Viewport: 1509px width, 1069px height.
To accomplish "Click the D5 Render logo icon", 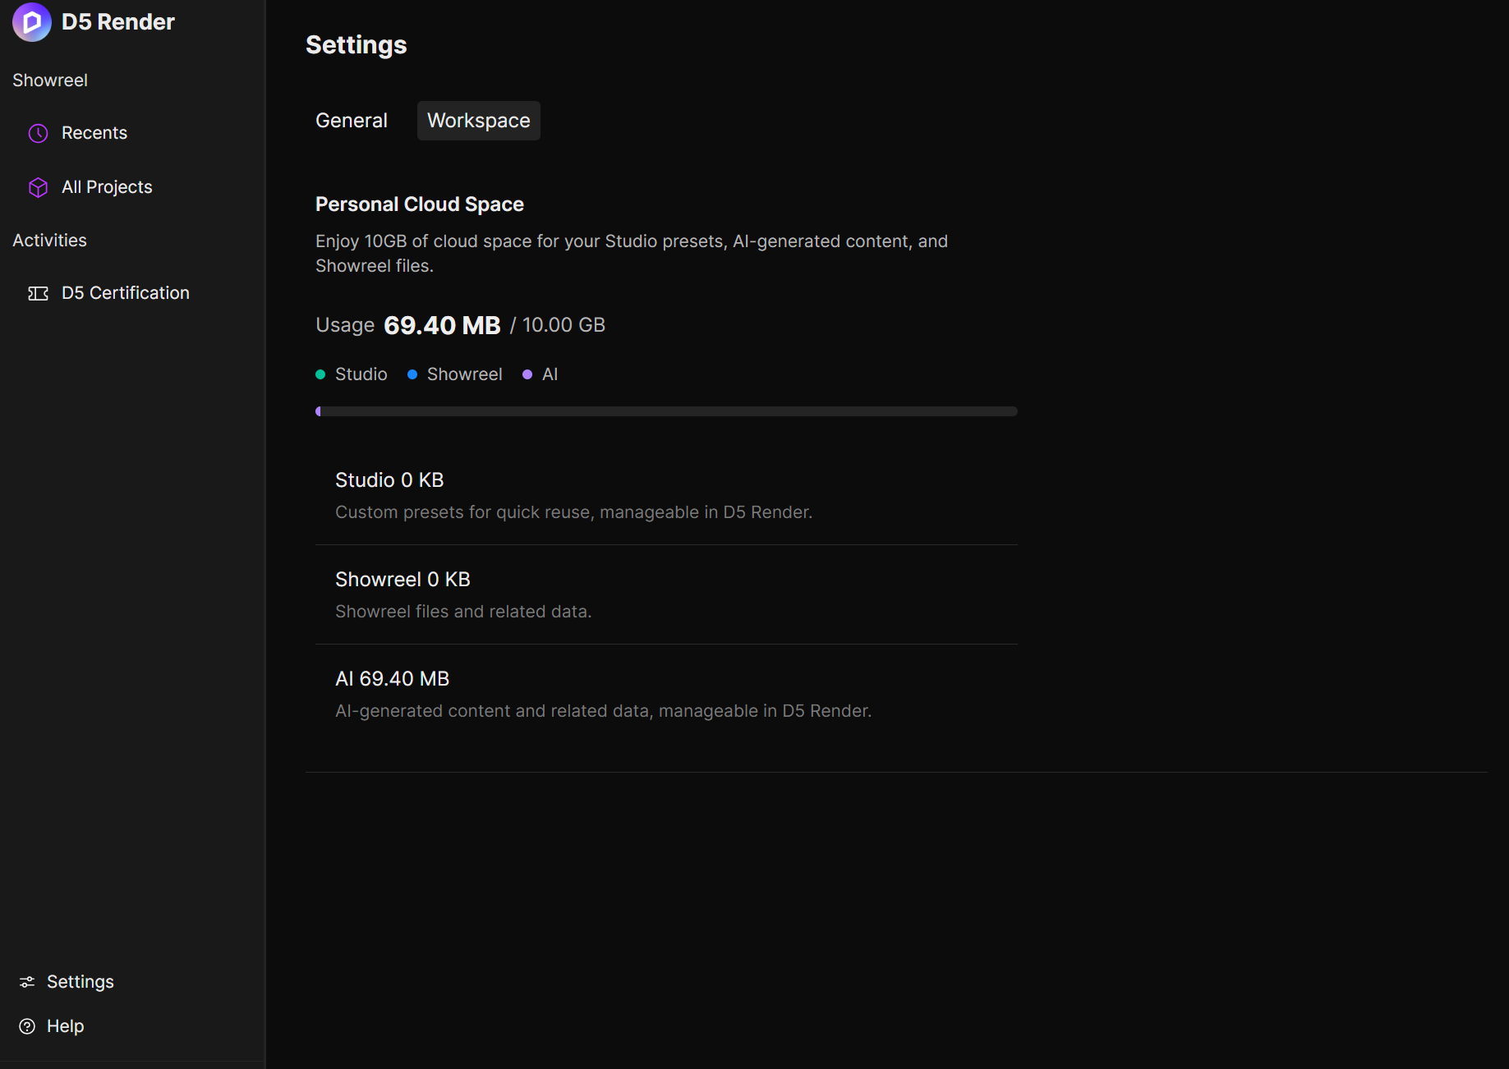I will (32, 22).
